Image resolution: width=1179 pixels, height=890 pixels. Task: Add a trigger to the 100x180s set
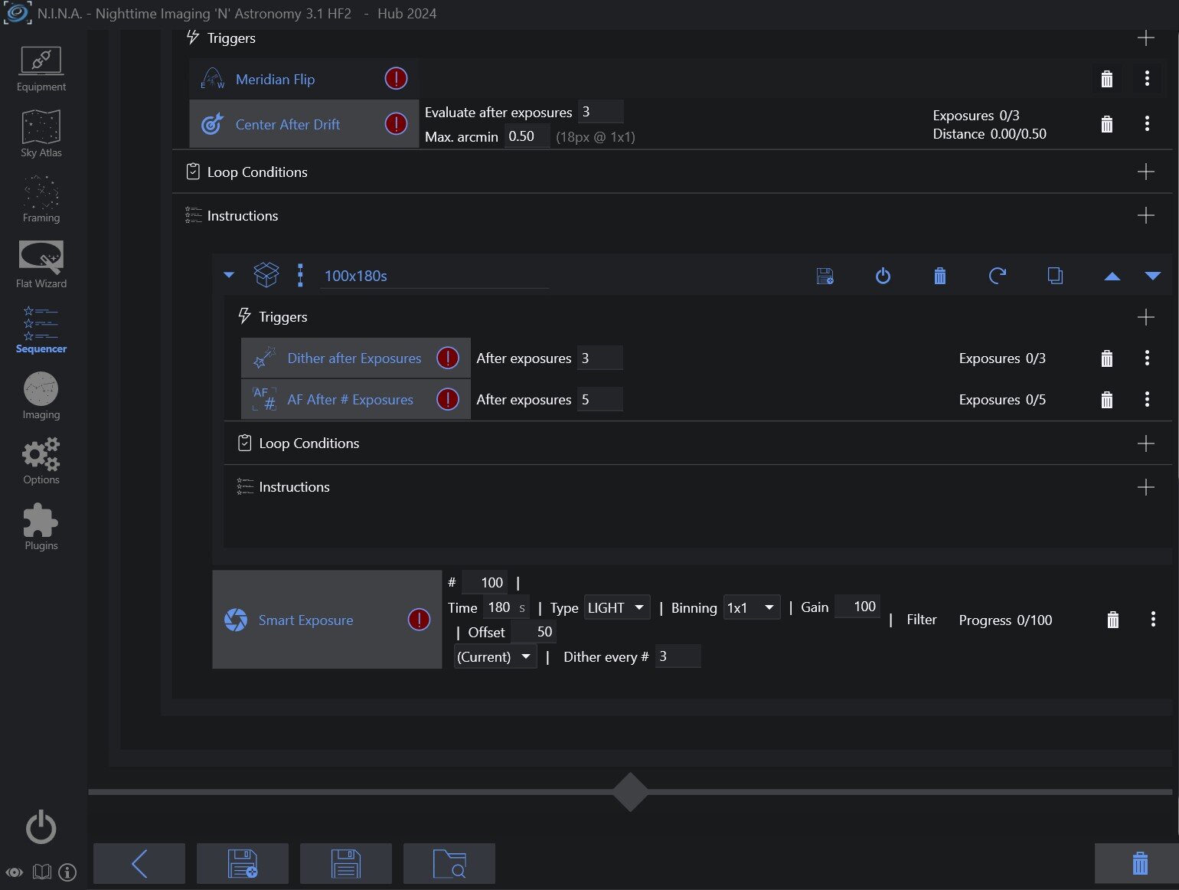(x=1146, y=317)
